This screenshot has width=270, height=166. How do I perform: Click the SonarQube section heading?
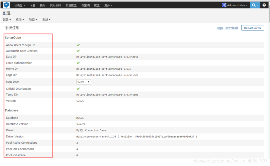[x=13, y=37]
